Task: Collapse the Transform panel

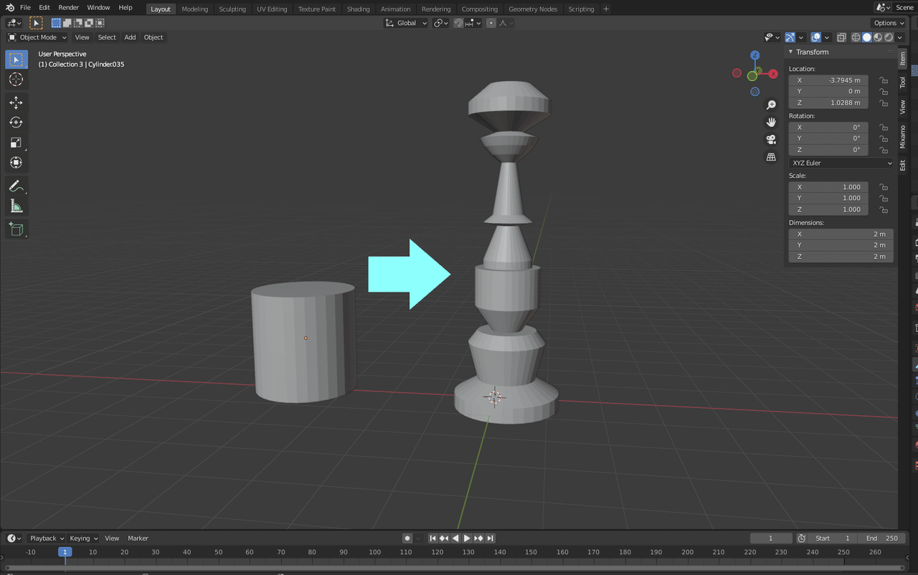Action: tap(790, 52)
